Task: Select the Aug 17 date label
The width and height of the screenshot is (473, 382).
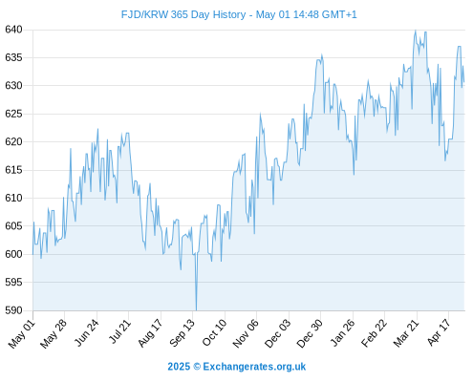Action: [150, 333]
